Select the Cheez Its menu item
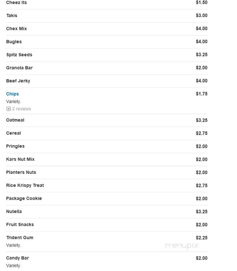The height and width of the screenshot is (271, 237). (16, 2)
